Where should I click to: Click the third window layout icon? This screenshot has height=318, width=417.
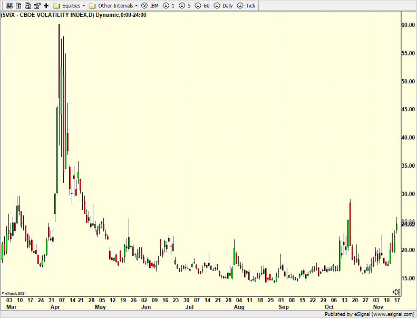tap(37, 5)
